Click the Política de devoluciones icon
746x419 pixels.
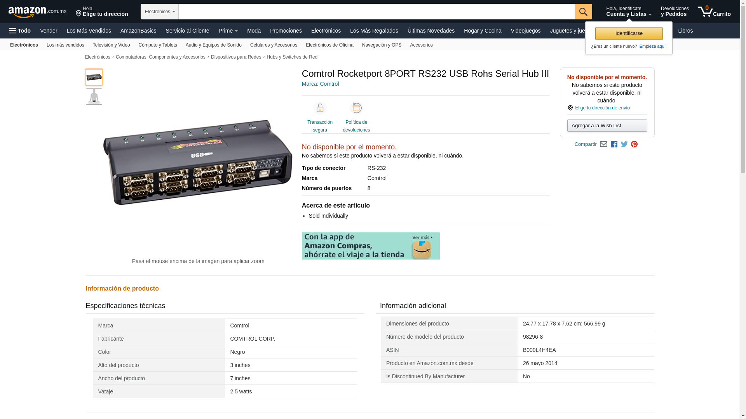point(356,108)
